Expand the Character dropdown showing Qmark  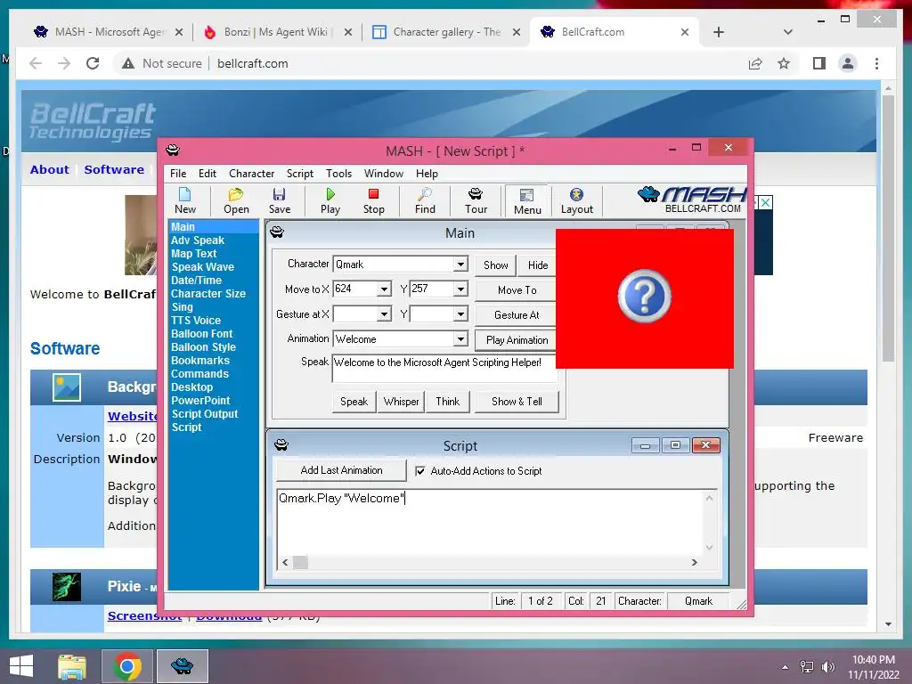tap(460, 264)
